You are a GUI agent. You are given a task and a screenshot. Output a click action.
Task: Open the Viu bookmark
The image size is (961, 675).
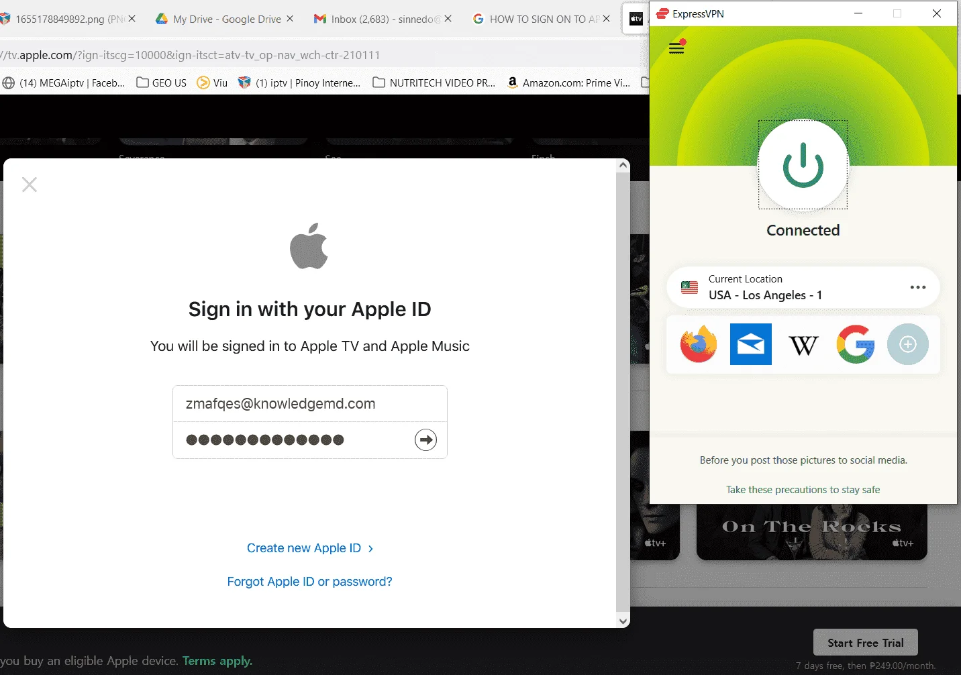pyautogui.click(x=212, y=83)
